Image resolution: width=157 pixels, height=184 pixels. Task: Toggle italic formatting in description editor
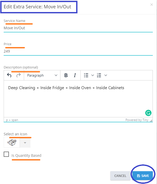75,75
